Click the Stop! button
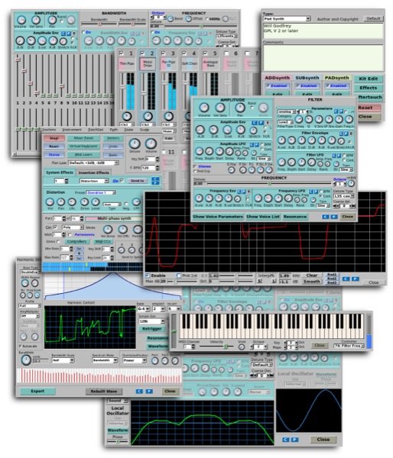393x458 pixels. 54,138
